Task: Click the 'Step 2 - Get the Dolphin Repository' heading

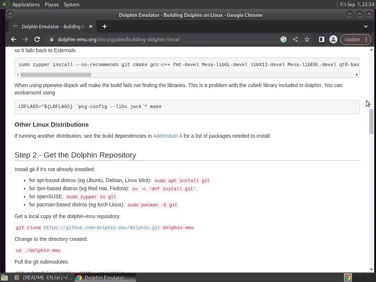Action: pos(75,155)
